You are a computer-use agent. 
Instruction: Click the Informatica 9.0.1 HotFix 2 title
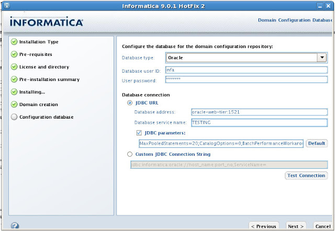[x=163, y=6]
